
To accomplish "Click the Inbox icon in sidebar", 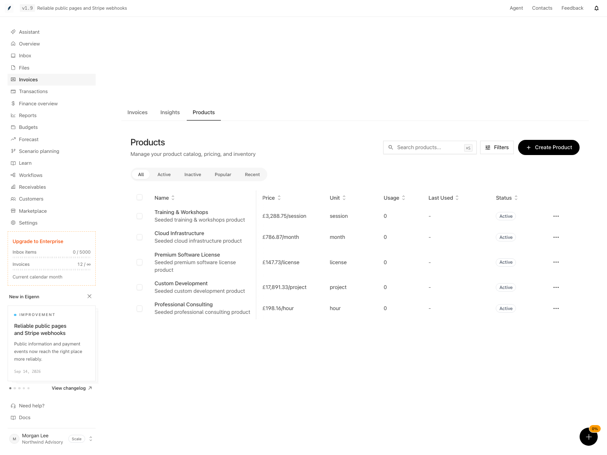I will 13,56.
